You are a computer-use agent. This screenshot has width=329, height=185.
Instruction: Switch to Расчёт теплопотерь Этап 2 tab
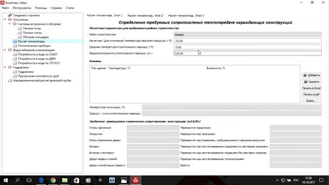(145, 15)
